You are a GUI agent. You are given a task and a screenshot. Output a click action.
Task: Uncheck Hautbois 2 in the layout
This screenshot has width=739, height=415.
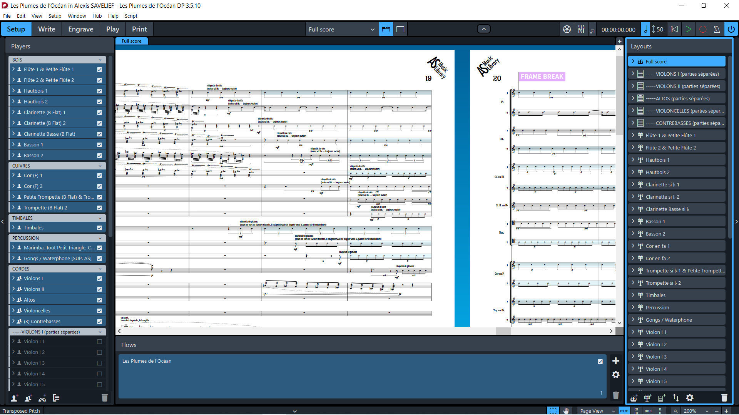click(100, 102)
